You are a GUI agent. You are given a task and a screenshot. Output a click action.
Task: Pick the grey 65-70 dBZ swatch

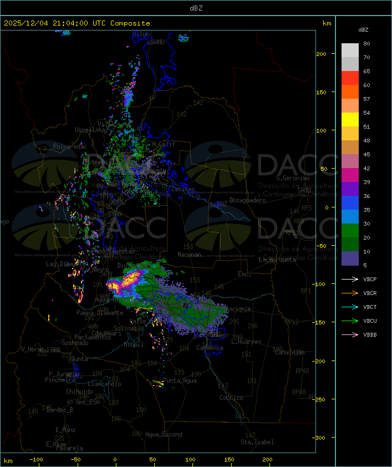tap(350, 64)
